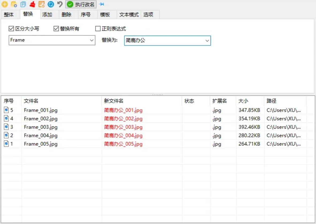Screen dimensions: 316x224
Task: Click file icon of Frame_004.jpg row
Action: (6, 135)
